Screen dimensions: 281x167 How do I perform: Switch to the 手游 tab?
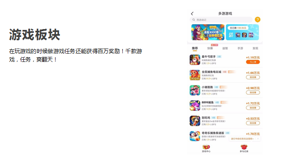click(240, 48)
